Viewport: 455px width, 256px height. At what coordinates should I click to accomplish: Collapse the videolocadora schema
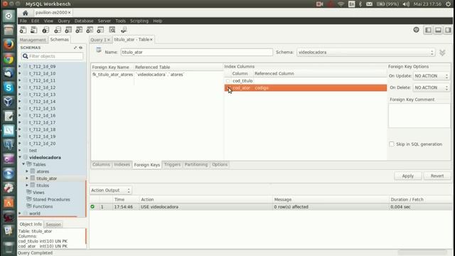(x=20, y=157)
